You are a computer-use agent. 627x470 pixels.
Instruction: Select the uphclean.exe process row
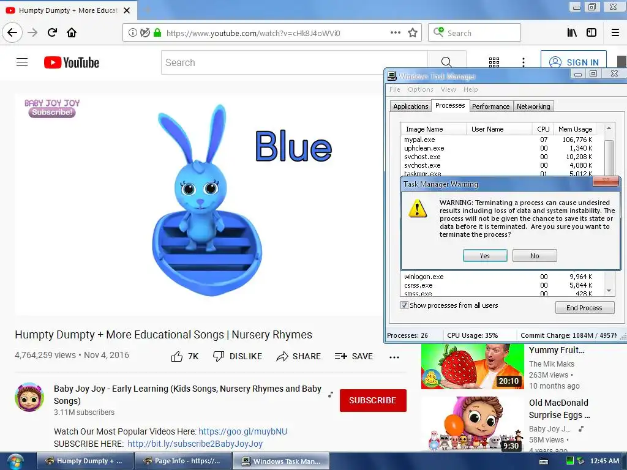tap(498, 148)
